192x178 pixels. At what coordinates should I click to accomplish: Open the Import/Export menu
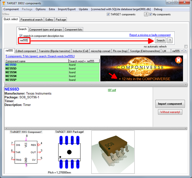66,9
